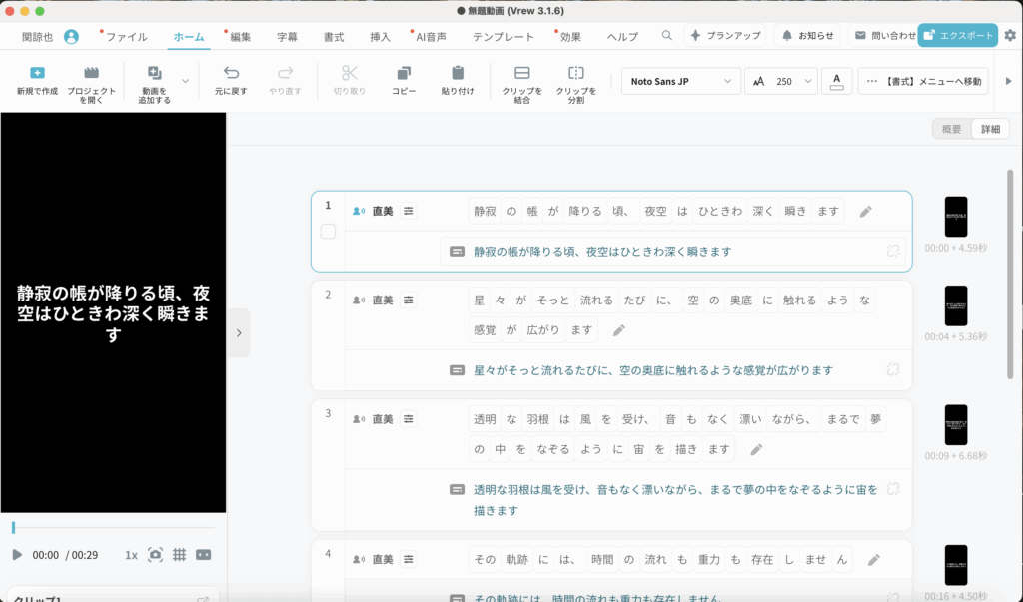Click the subtitle sync icon on clip 2

[x=893, y=369]
